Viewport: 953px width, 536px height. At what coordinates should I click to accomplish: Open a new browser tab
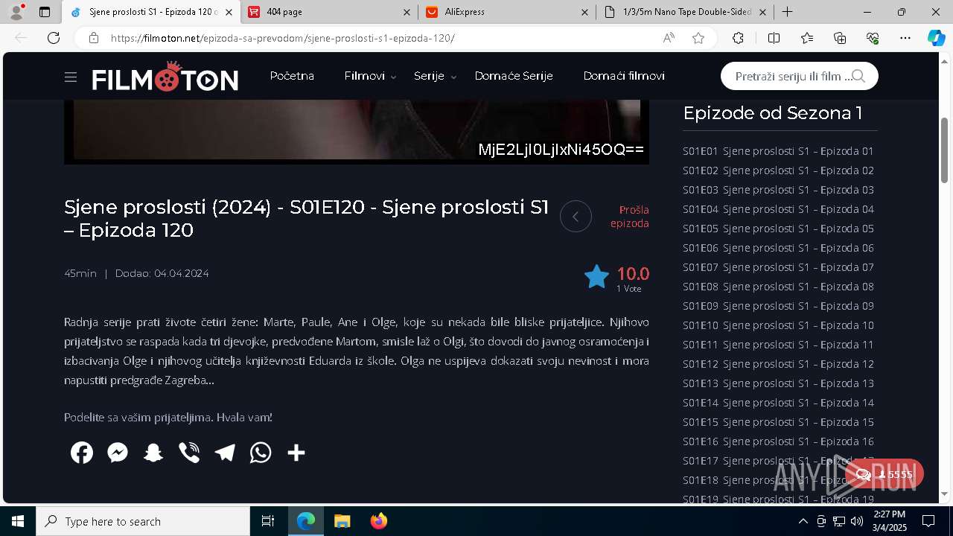(x=787, y=12)
